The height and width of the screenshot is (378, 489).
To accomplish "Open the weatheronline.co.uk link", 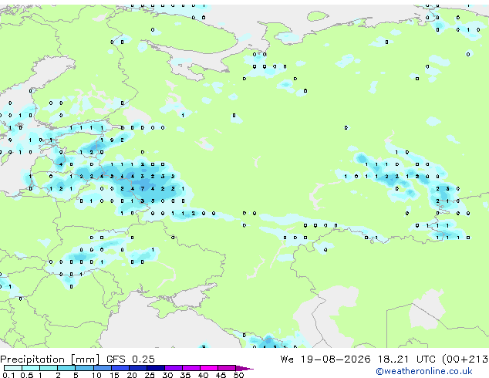I will (x=424, y=371).
